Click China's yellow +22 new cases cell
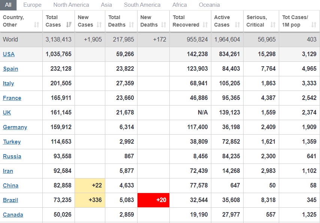320x223 pixels. point(90,186)
